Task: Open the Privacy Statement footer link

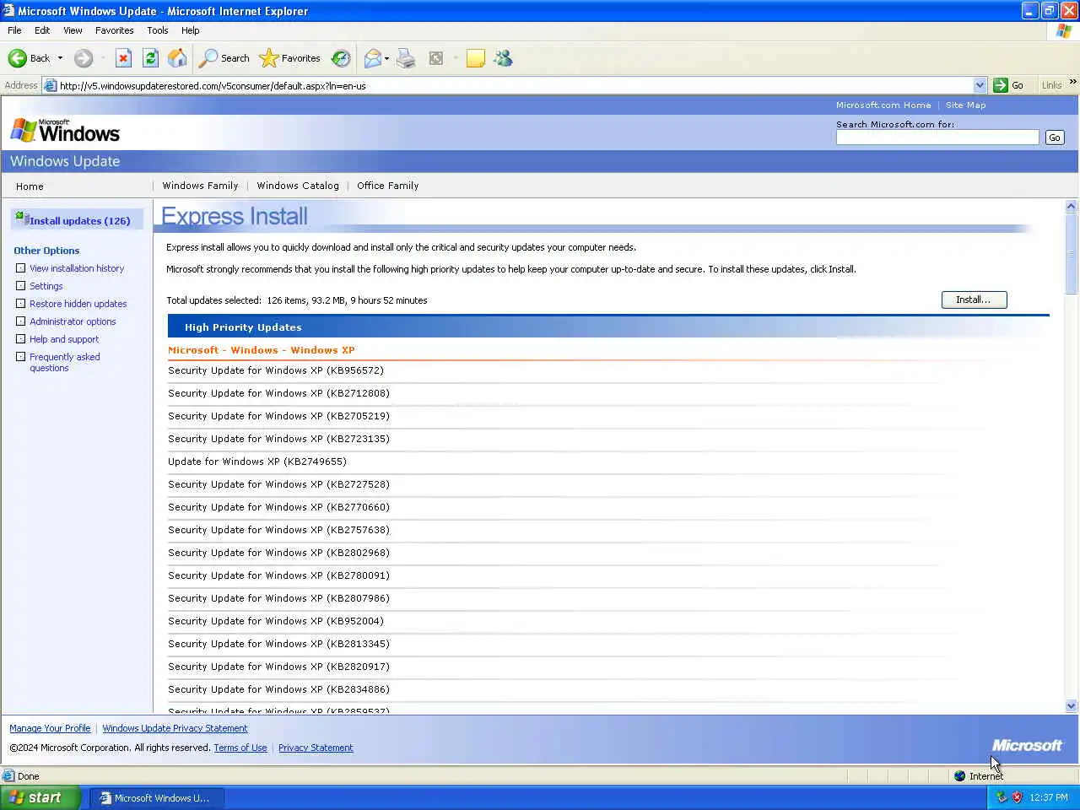Action: 316,748
